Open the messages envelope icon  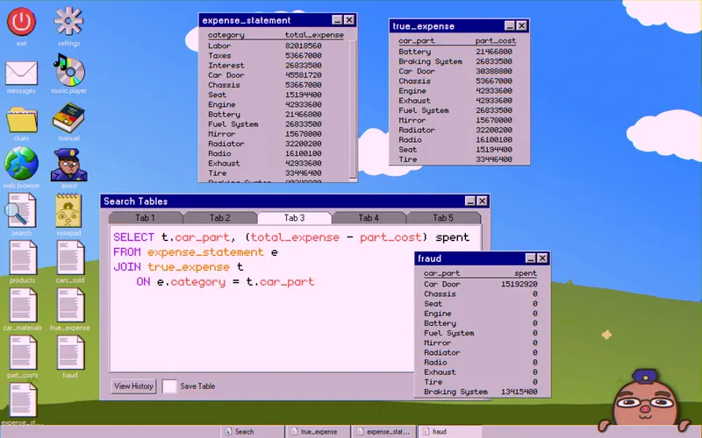tap(21, 74)
